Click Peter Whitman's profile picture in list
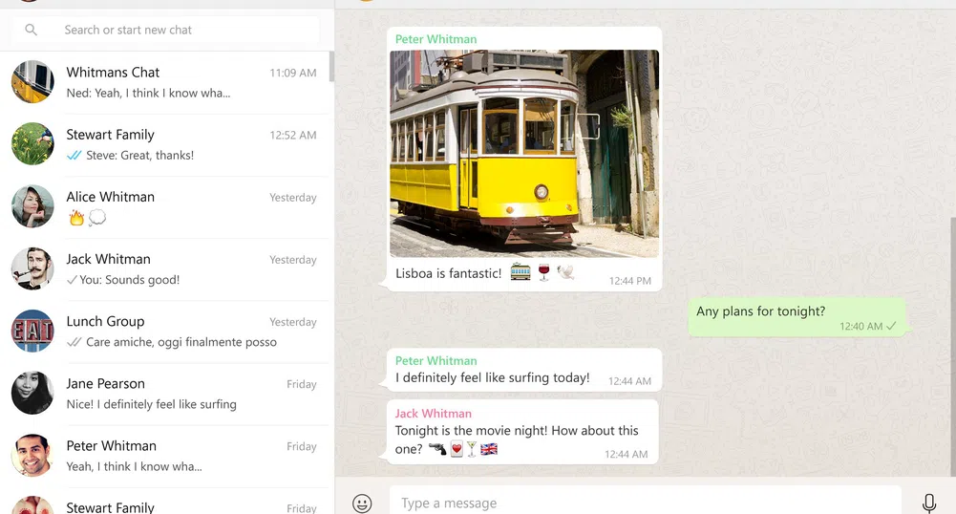 click(32, 455)
